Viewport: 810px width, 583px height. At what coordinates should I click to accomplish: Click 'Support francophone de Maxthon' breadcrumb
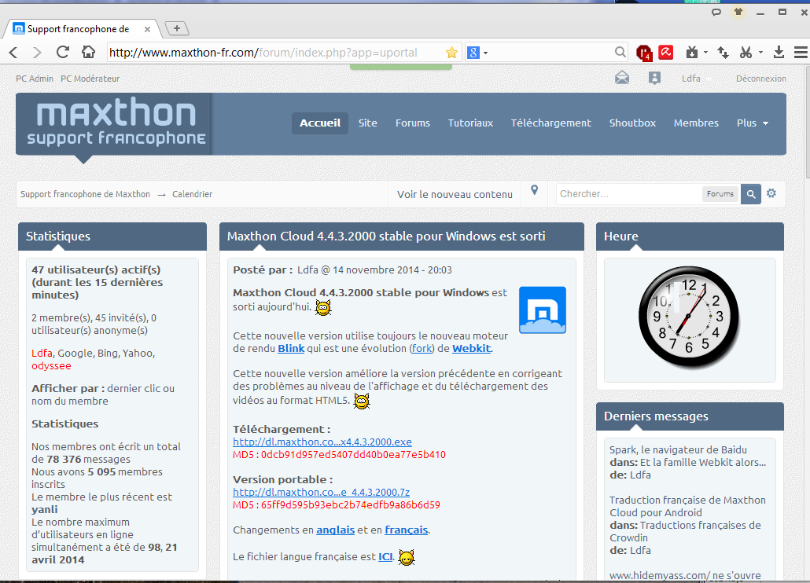pos(85,194)
